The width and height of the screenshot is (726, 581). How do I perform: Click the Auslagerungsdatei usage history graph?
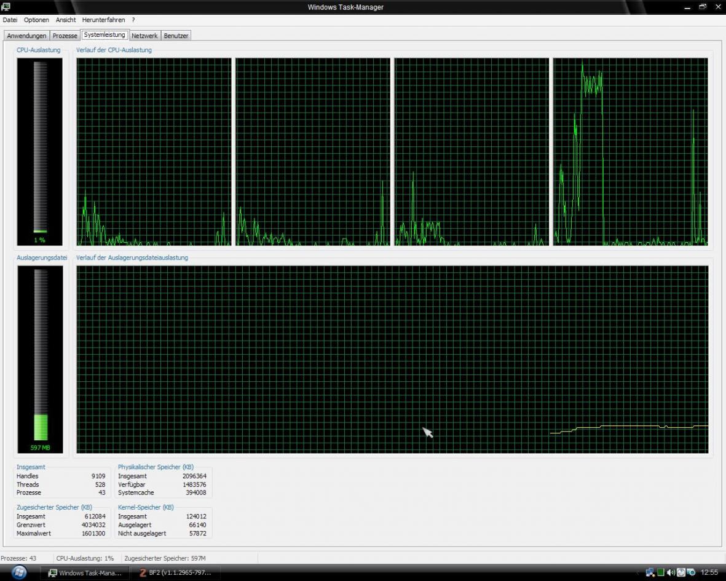click(393, 359)
